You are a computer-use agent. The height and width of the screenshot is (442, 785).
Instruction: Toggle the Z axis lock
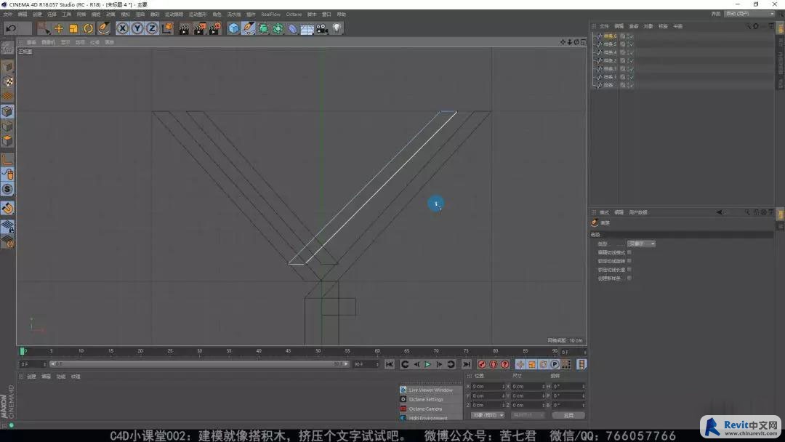[152, 28]
